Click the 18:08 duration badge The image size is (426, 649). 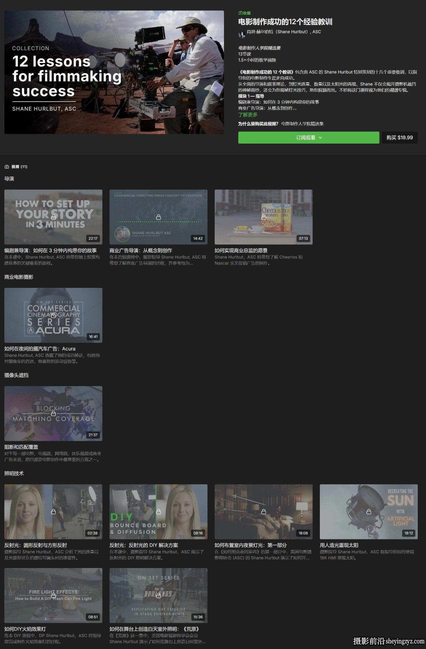point(303,533)
